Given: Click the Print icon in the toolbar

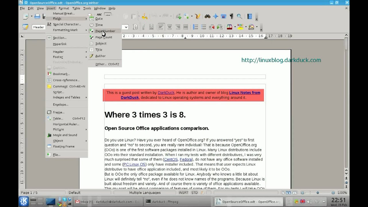Looking at the screenshot, I should click(x=37, y=16).
